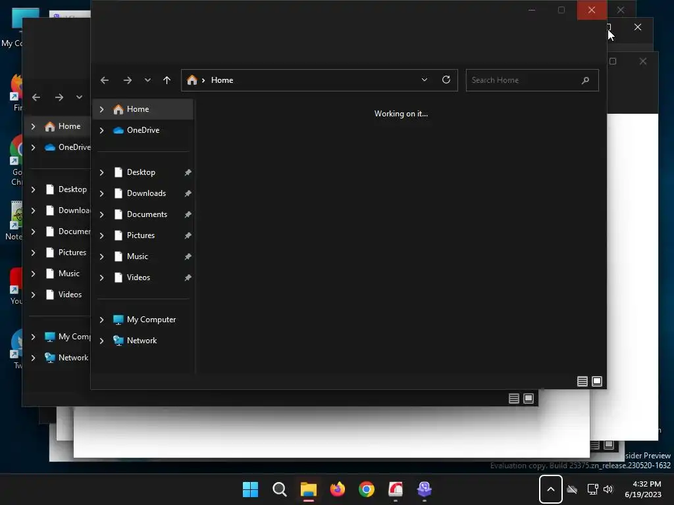
Task: Click pin icon next to Downloads
Action: (x=188, y=194)
